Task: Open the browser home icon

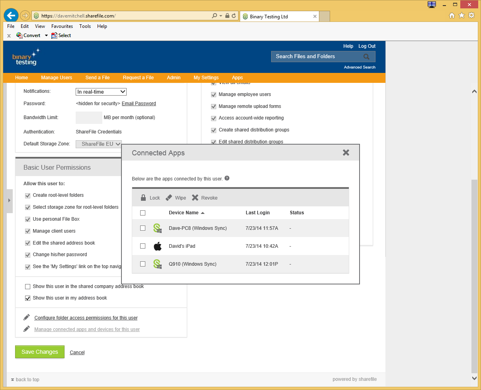Action: pyautogui.click(x=452, y=16)
